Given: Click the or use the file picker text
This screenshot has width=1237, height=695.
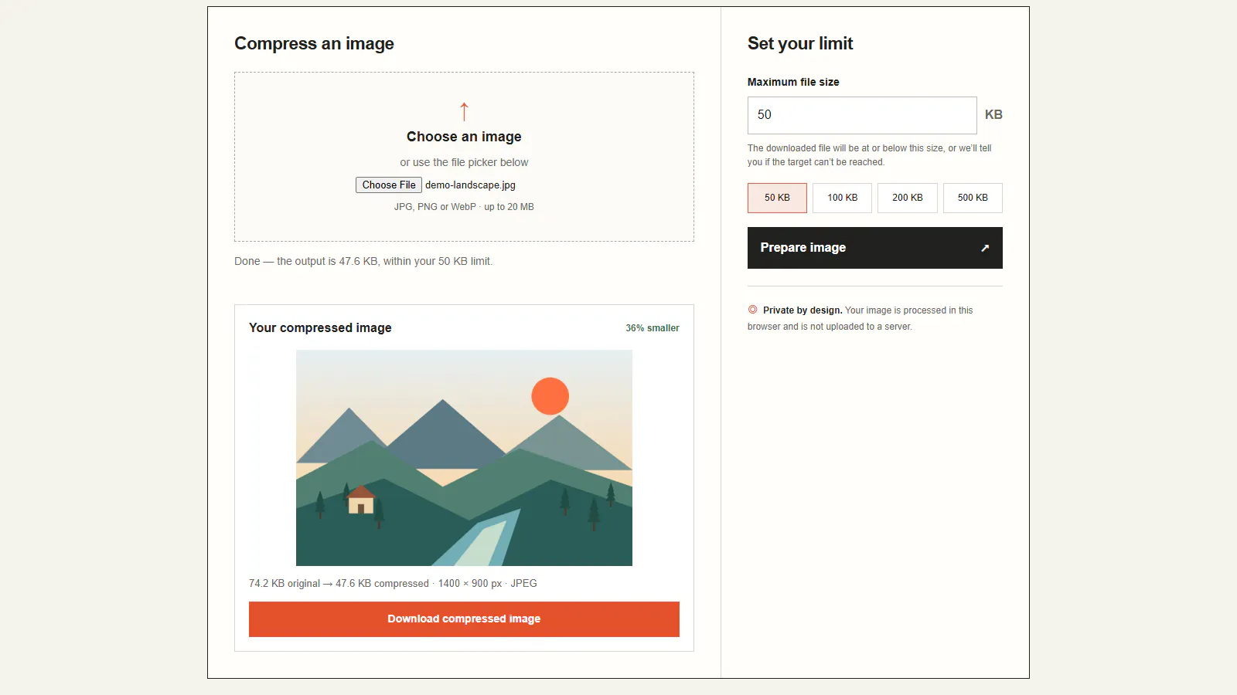Looking at the screenshot, I should (464, 162).
